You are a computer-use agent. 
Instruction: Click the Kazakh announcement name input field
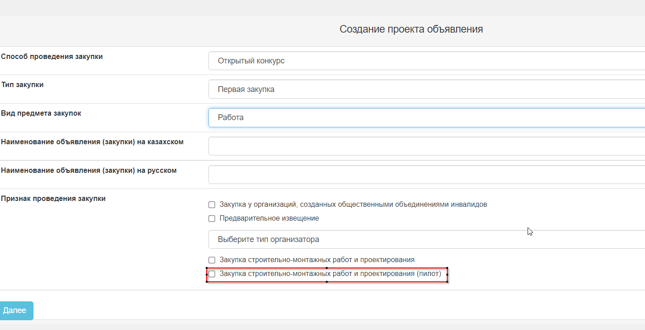(x=426, y=146)
